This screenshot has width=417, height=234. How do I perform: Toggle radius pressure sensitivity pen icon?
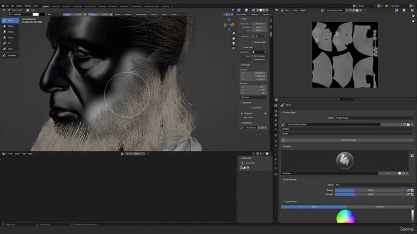coord(409,190)
